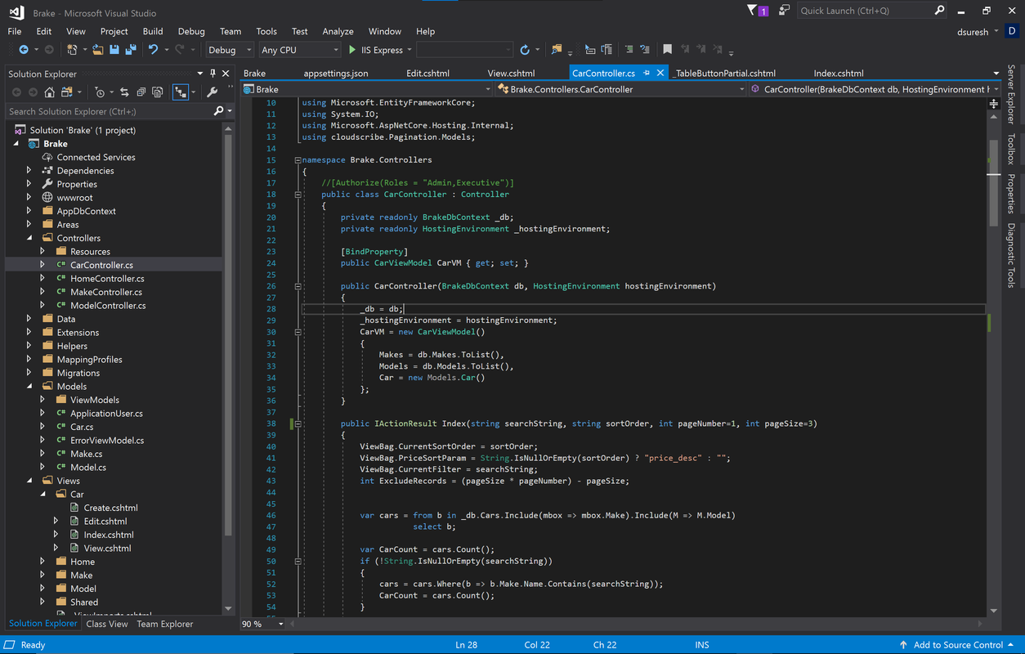Open the Any CPU platform dropdown

pos(299,50)
